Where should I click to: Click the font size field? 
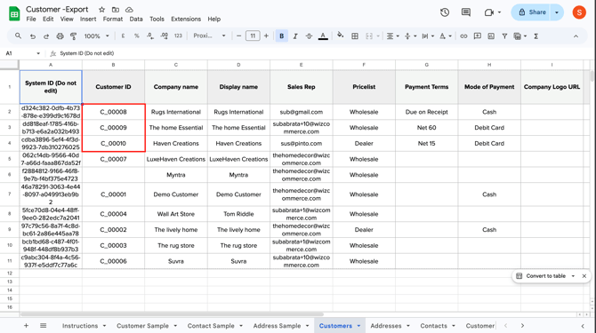point(253,36)
